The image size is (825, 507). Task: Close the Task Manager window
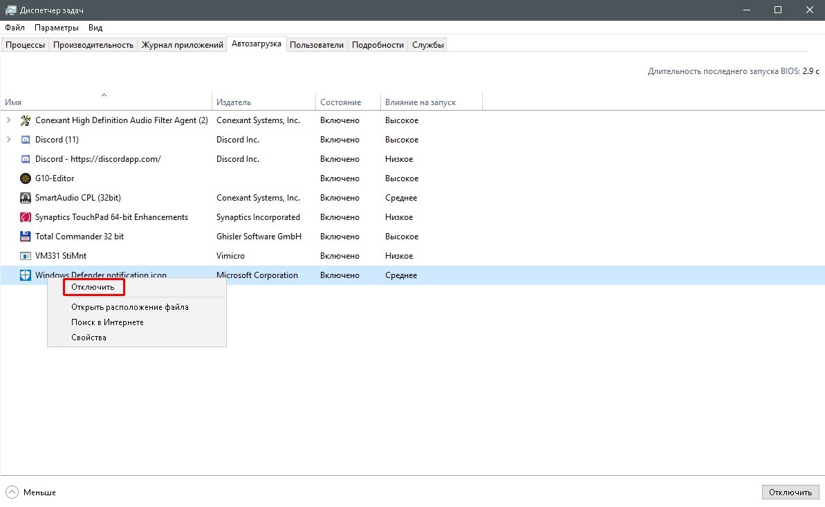(x=809, y=10)
